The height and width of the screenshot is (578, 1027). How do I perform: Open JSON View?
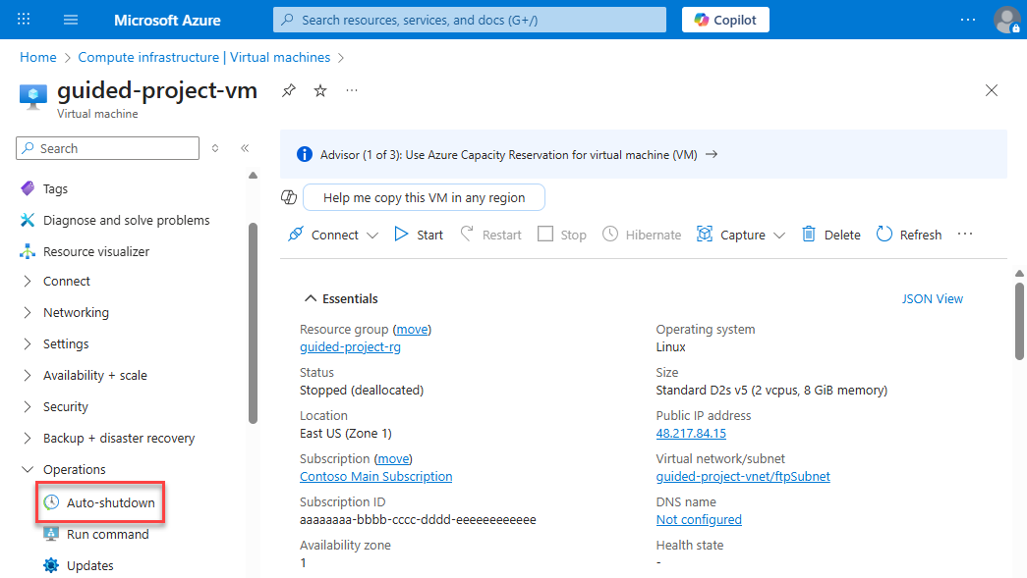pyautogui.click(x=932, y=298)
